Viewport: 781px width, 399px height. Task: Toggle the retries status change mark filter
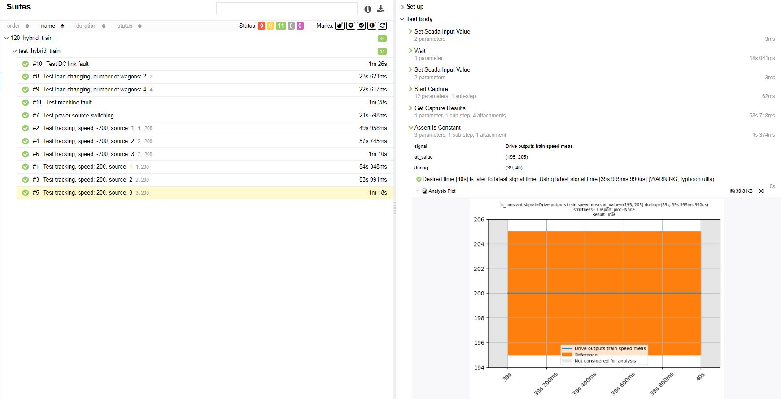(382, 26)
